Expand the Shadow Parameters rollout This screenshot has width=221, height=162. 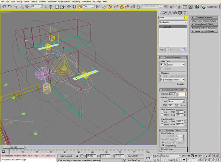point(204,17)
